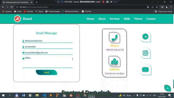Stop Bandicam recording red square
The height and width of the screenshot is (98, 174).
point(103,2)
